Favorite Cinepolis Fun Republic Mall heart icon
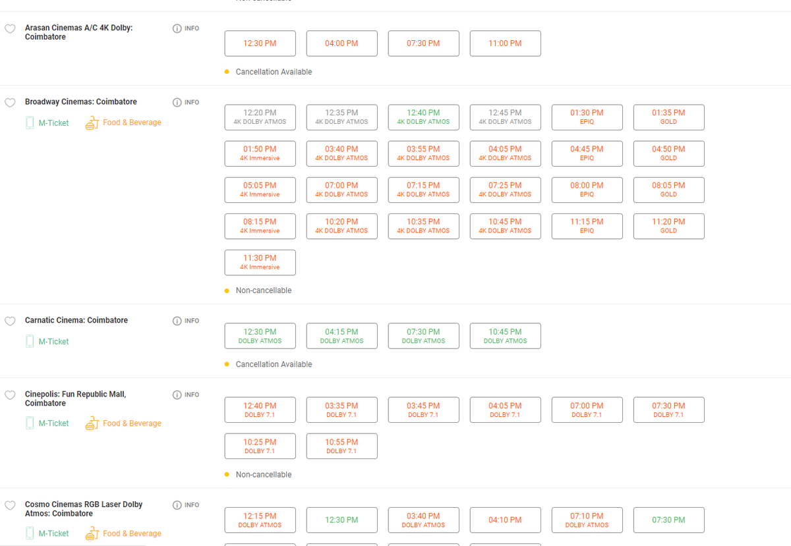 pos(10,395)
